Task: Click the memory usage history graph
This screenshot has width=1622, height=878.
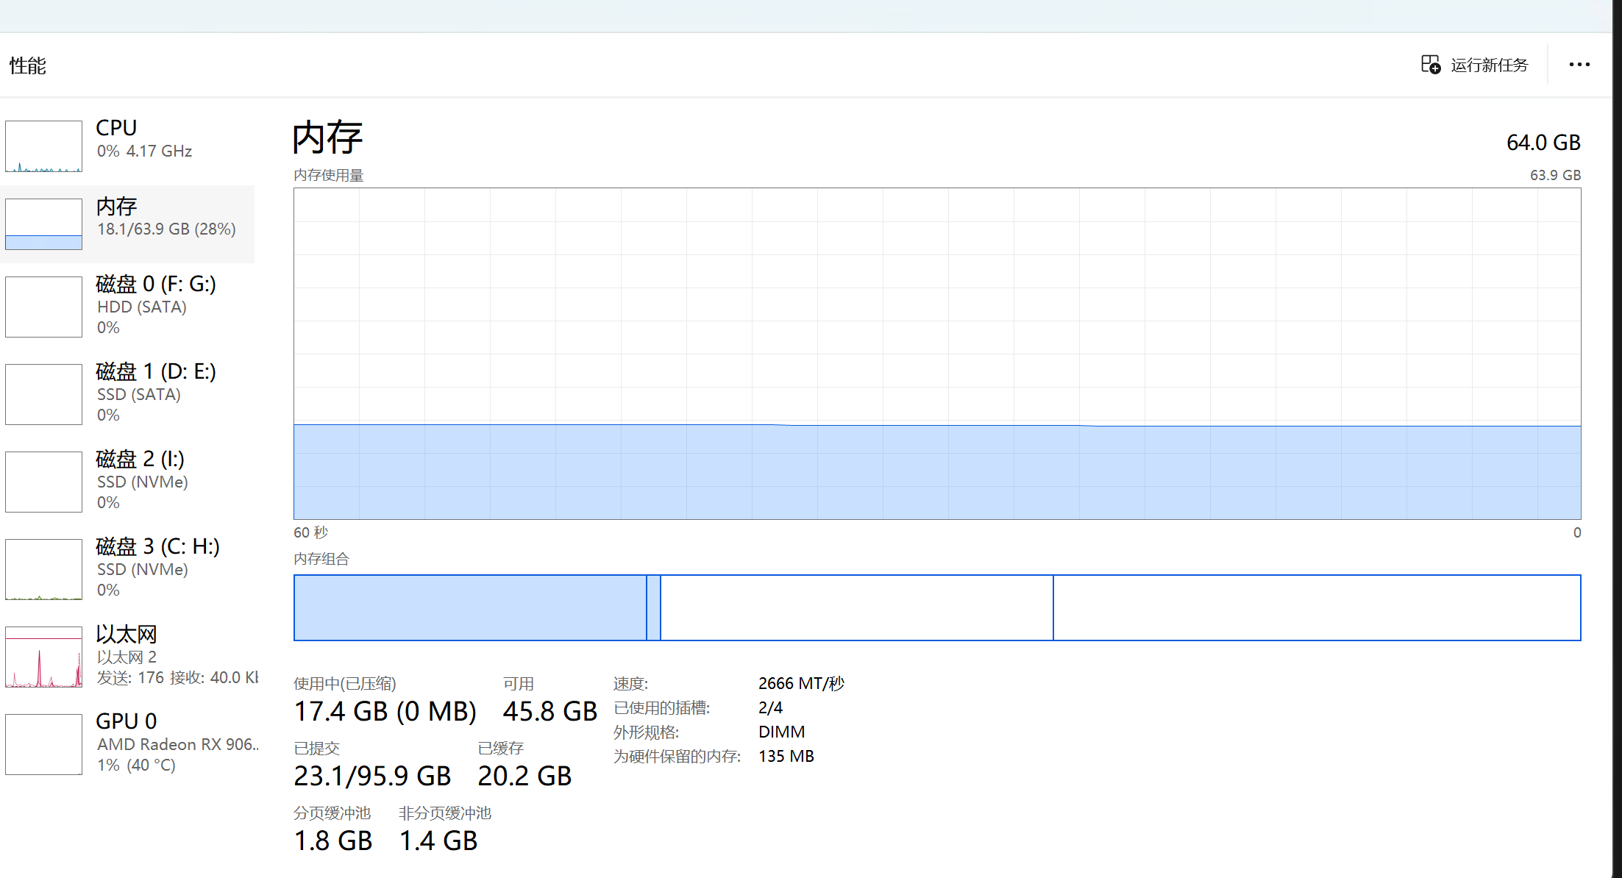Action: coord(936,353)
